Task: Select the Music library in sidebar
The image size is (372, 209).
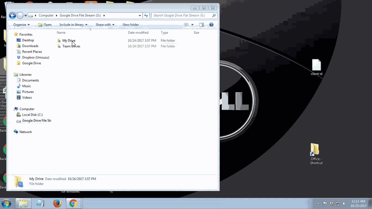Action: coord(26,86)
